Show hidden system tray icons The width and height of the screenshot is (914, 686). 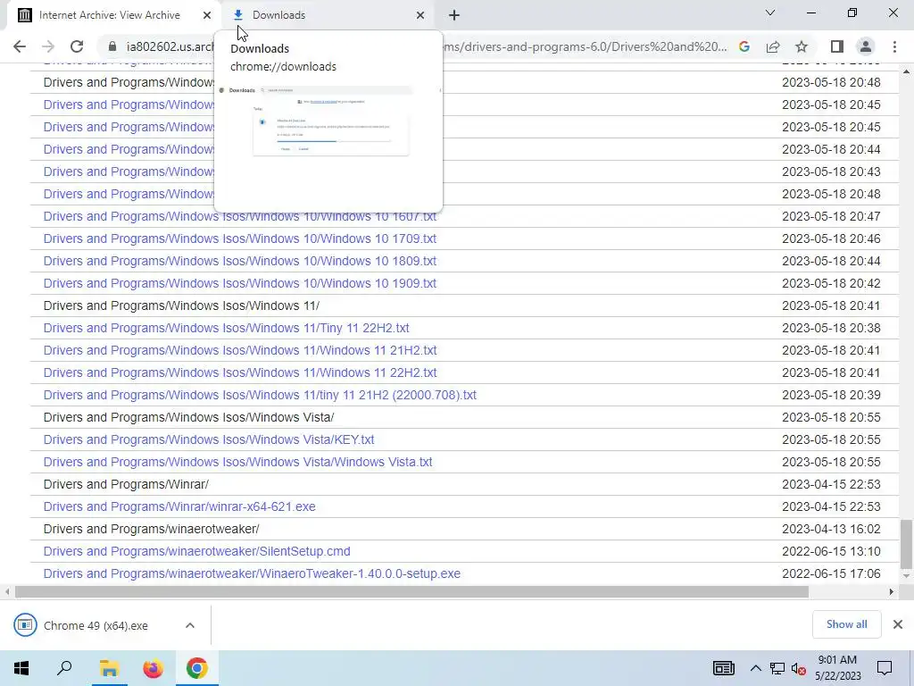pyautogui.click(x=755, y=668)
